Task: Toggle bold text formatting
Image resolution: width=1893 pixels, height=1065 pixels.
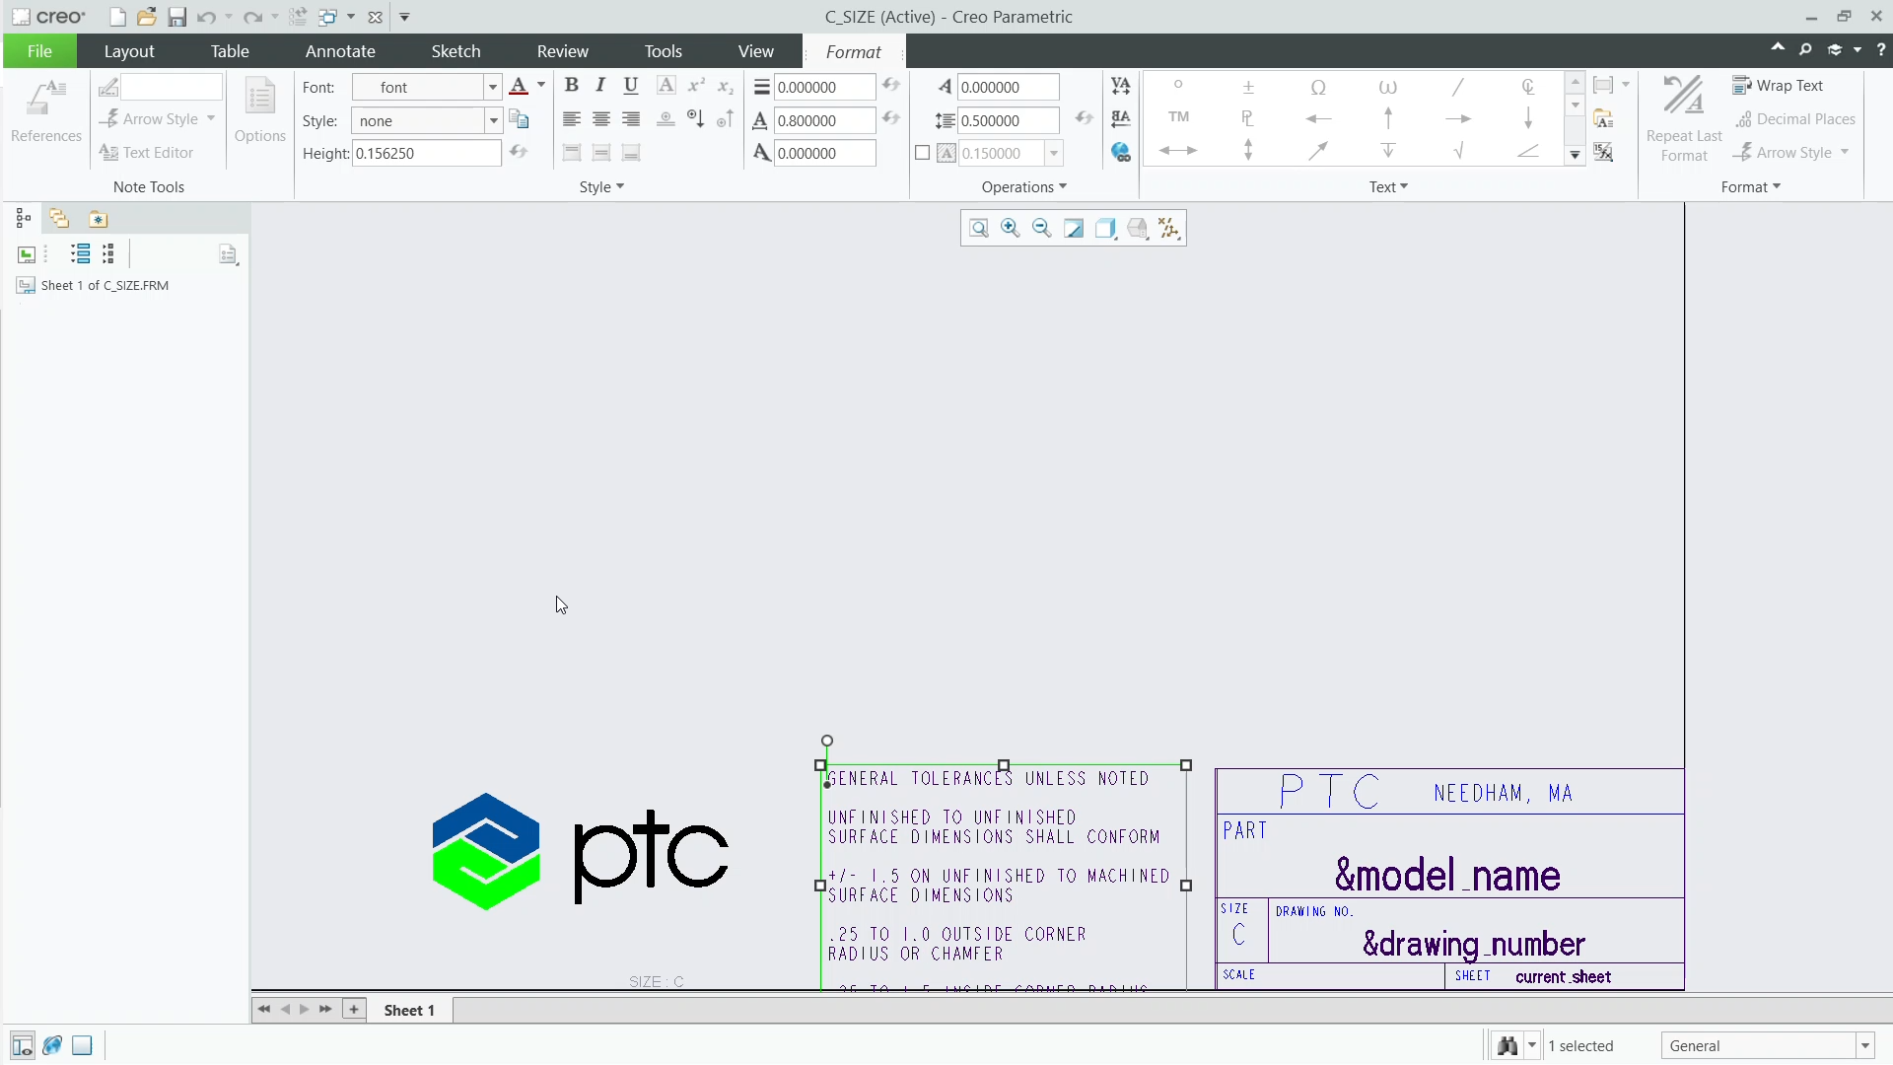Action: (x=571, y=86)
